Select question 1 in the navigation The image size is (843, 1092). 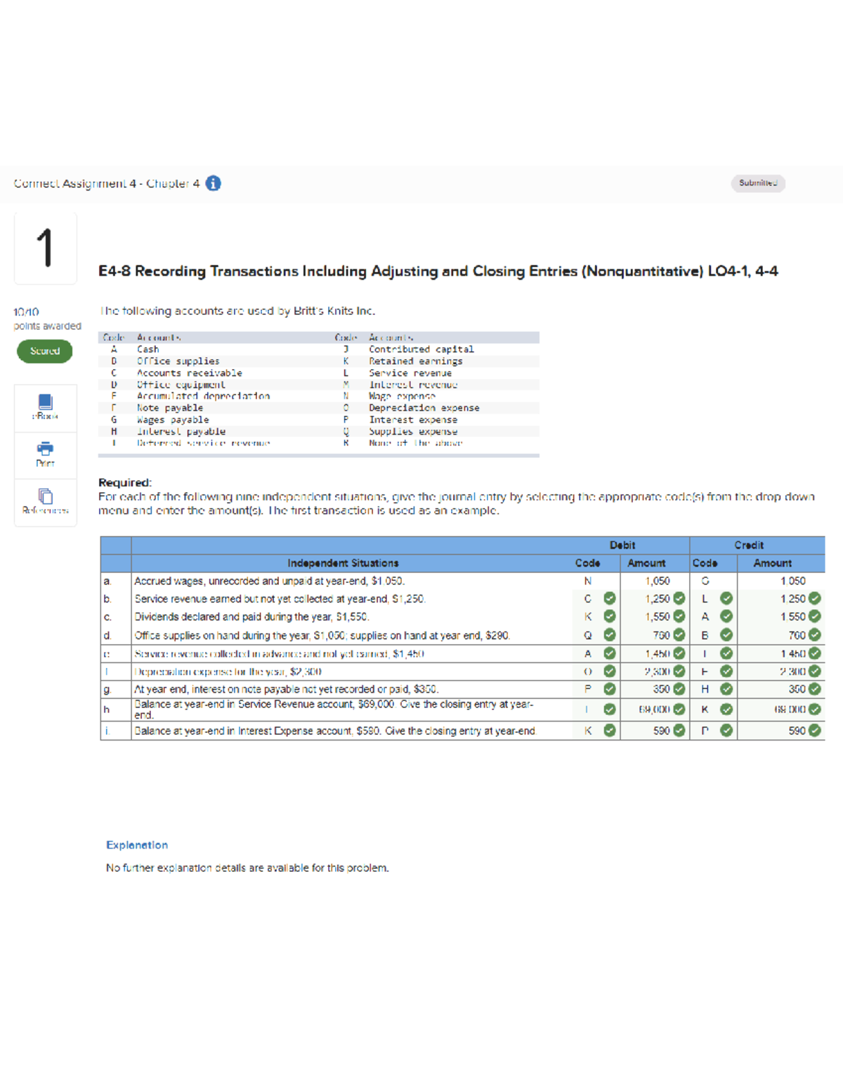[45, 248]
